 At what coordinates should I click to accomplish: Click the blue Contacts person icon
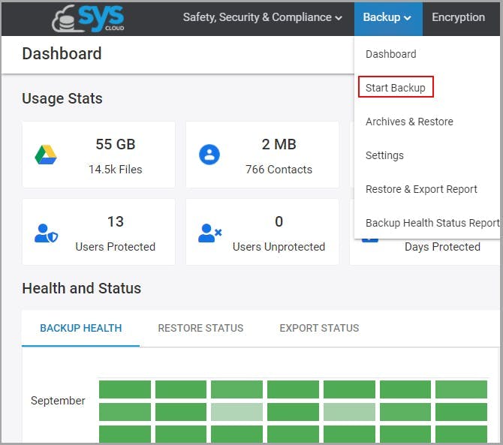pyautogui.click(x=209, y=155)
